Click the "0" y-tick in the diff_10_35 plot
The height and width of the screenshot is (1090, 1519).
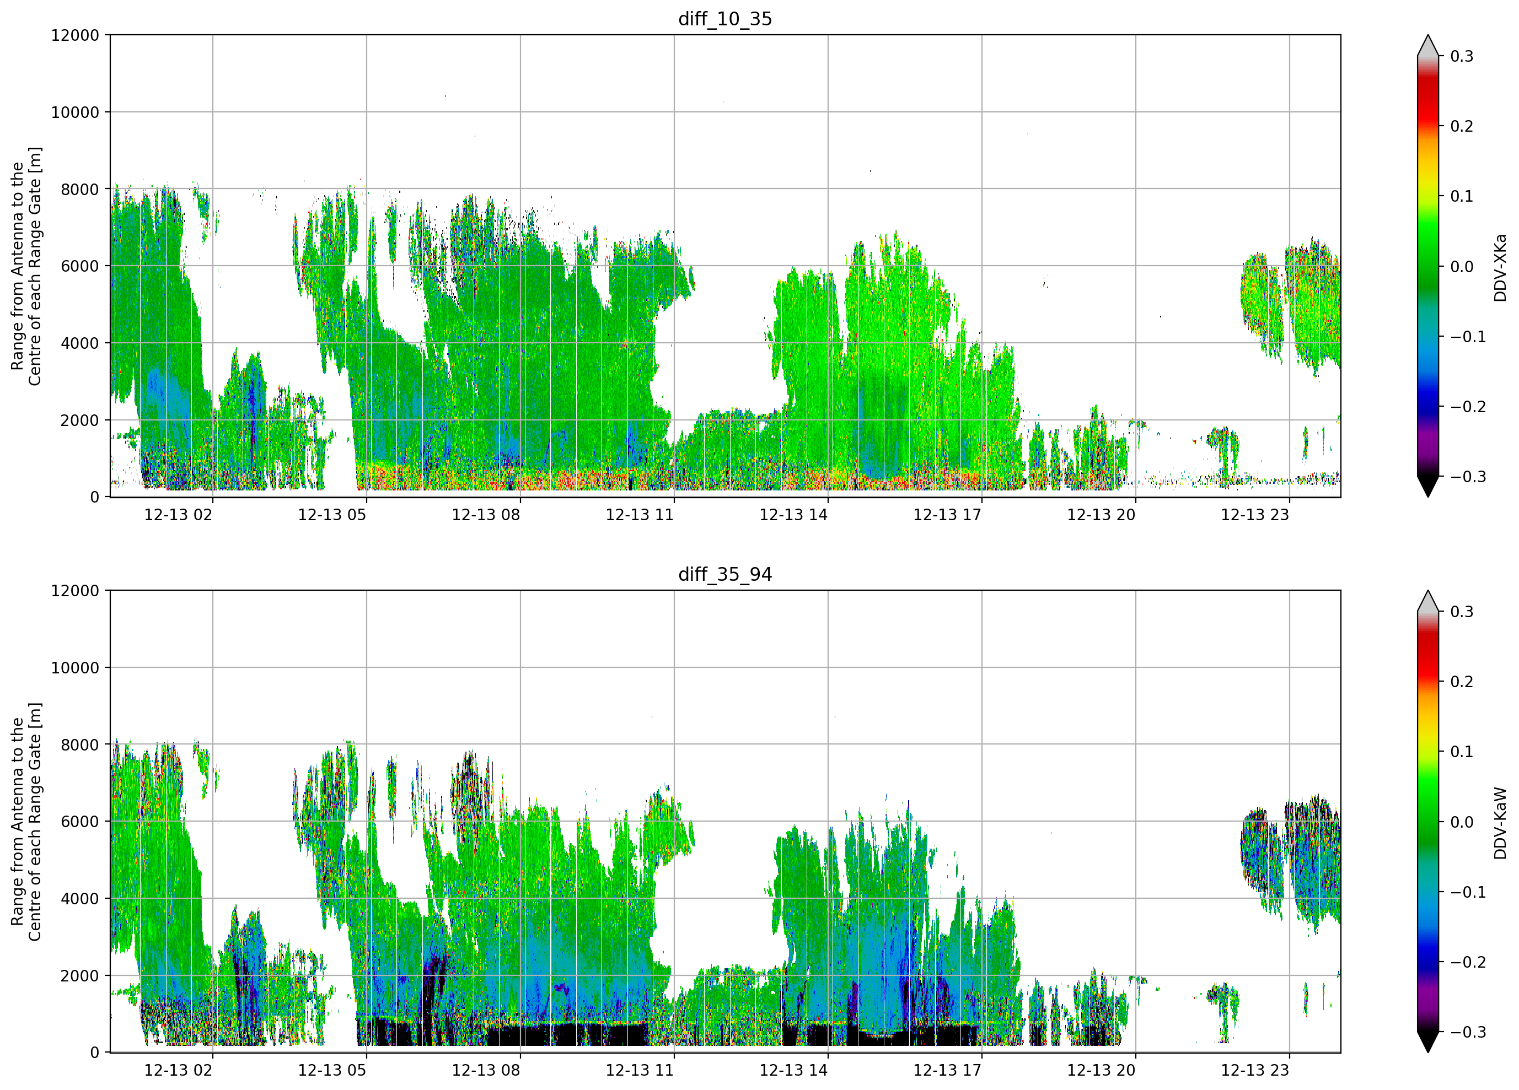click(x=94, y=498)
